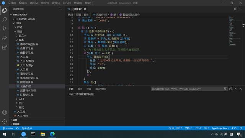Open the 文件(F) menu
The height and width of the screenshot is (138, 245).
click(x=12, y=3)
